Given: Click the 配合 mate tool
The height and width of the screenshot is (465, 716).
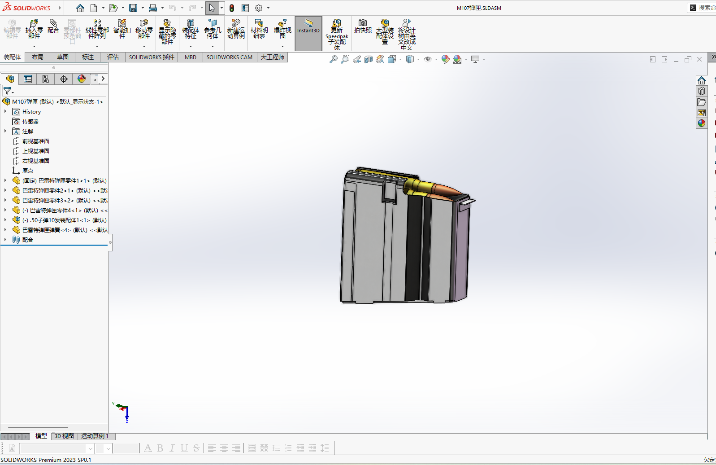Looking at the screenshot, I should click(x=53, y=26).
